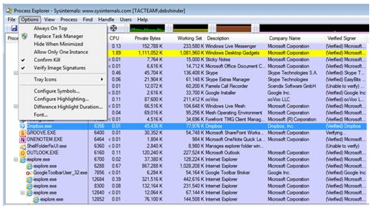Select the Windows Live Mesh row
This screenshot has width=372, height=207.
pyautogui.click(x=237, y=106)
